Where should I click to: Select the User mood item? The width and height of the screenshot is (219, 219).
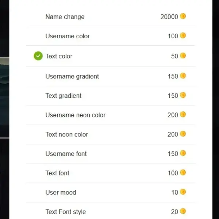click(111, 192)
